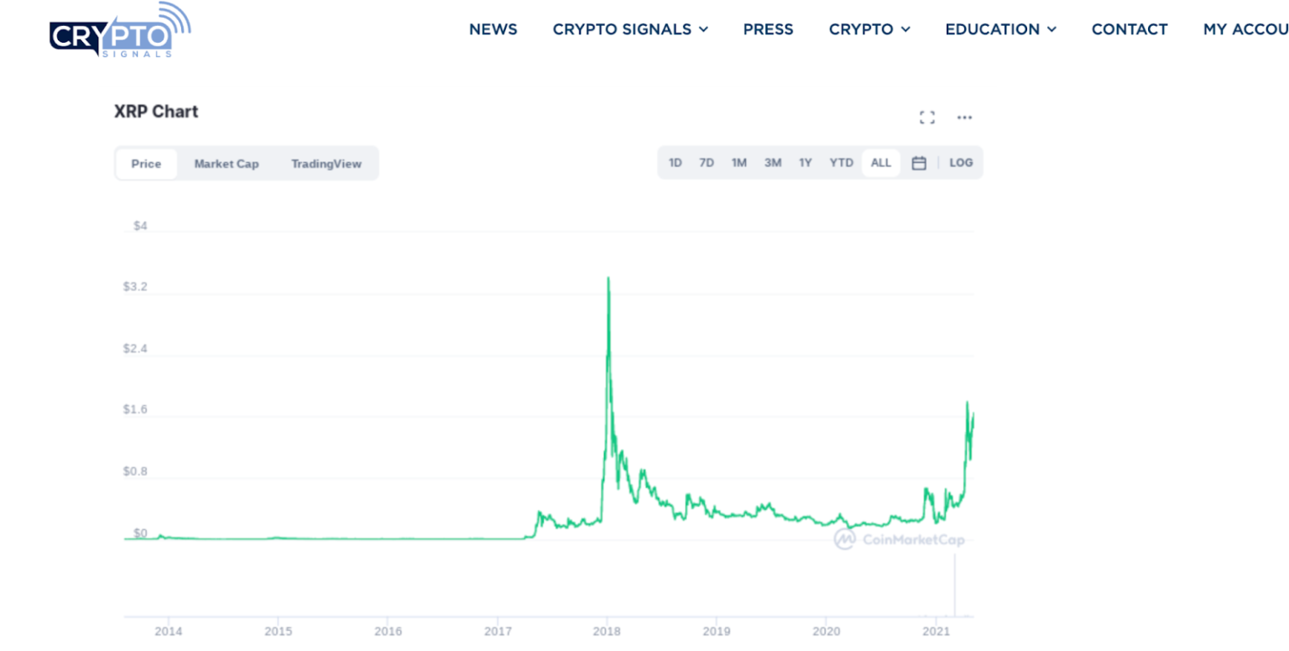1289x651 pixels.
Task: Expand the Crypto Signals dropdown menu
Action: coord(630,29)
